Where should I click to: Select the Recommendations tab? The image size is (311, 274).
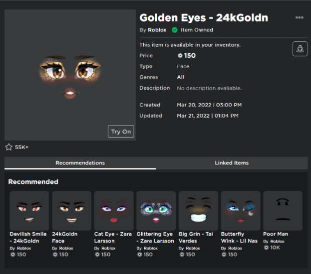tap(80, 163)
